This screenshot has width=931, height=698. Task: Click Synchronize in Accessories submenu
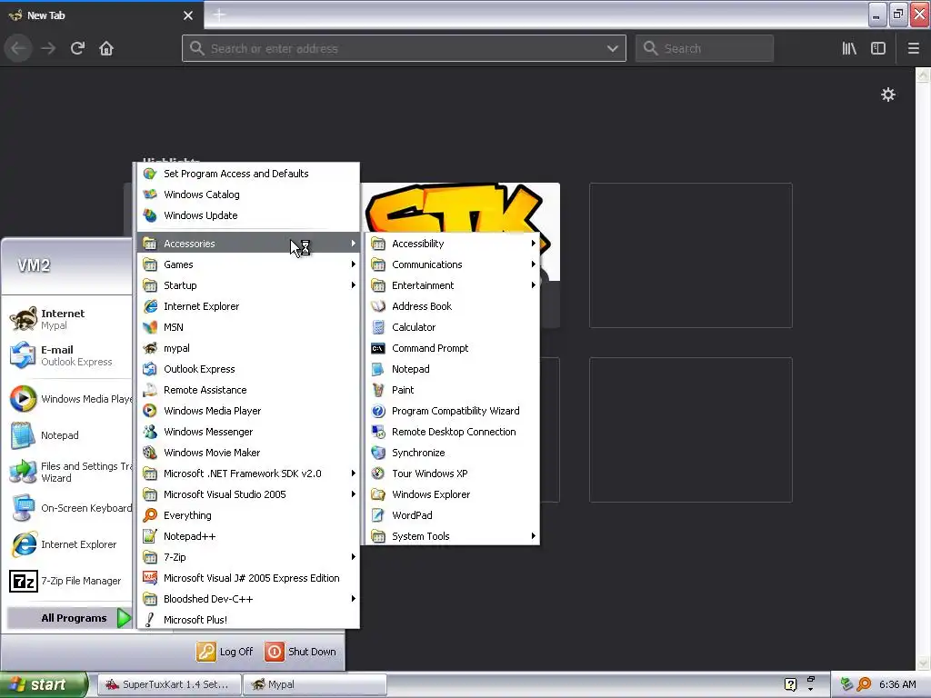(x=453, y=453)
